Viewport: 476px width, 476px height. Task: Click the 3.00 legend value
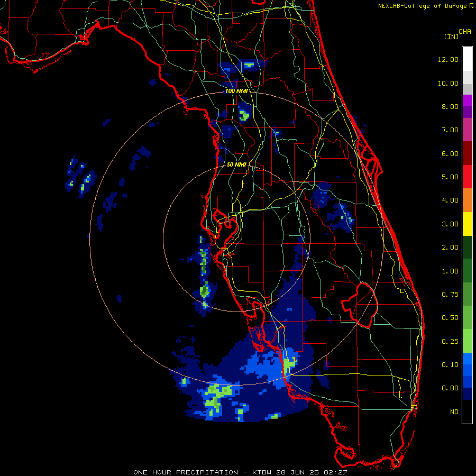(450, 224)
